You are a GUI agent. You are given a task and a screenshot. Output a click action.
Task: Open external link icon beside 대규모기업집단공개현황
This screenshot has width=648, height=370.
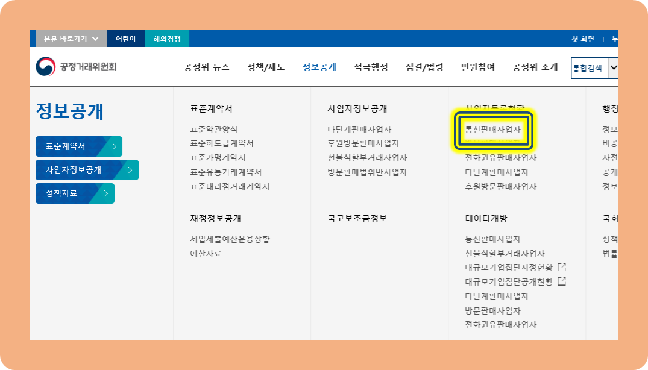point(562,281)
